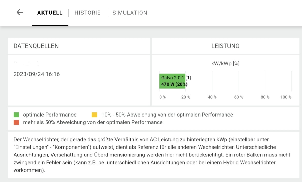
Task: Open the SIMULATION tab
Action: pos(130,13)
